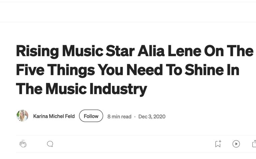
Task: Click the "Dec 3, 2020" publish date
Action: click(x=152, y=117)
